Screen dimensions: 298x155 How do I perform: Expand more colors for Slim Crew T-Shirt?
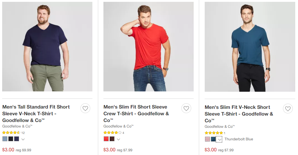click(x=118, y=139)
